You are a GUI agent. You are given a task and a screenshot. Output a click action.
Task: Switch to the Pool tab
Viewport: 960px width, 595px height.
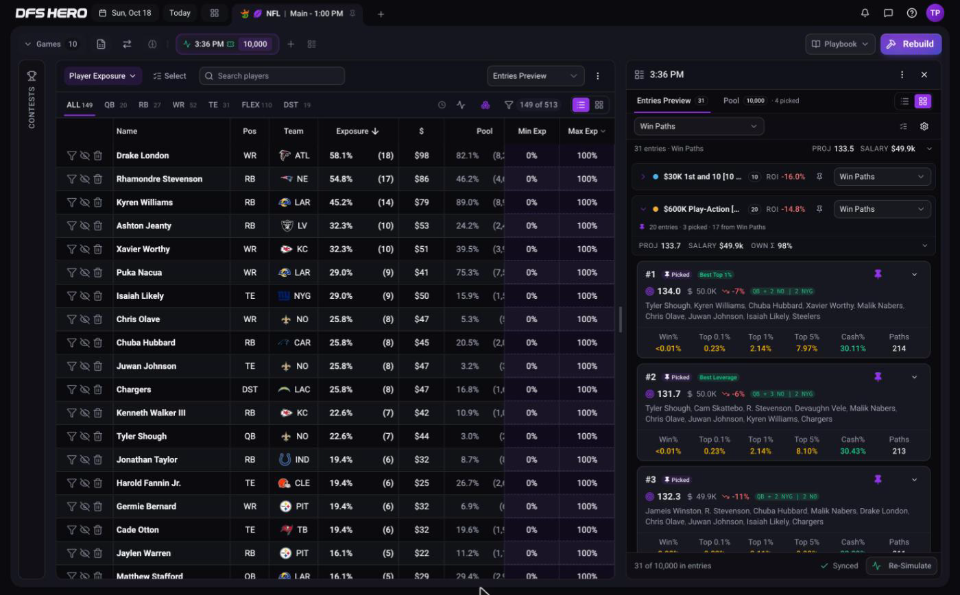point(731,101)
